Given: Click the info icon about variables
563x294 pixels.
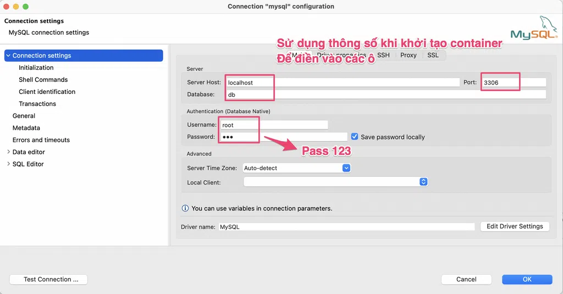Looking at the screenshot, I should point(185,208).
